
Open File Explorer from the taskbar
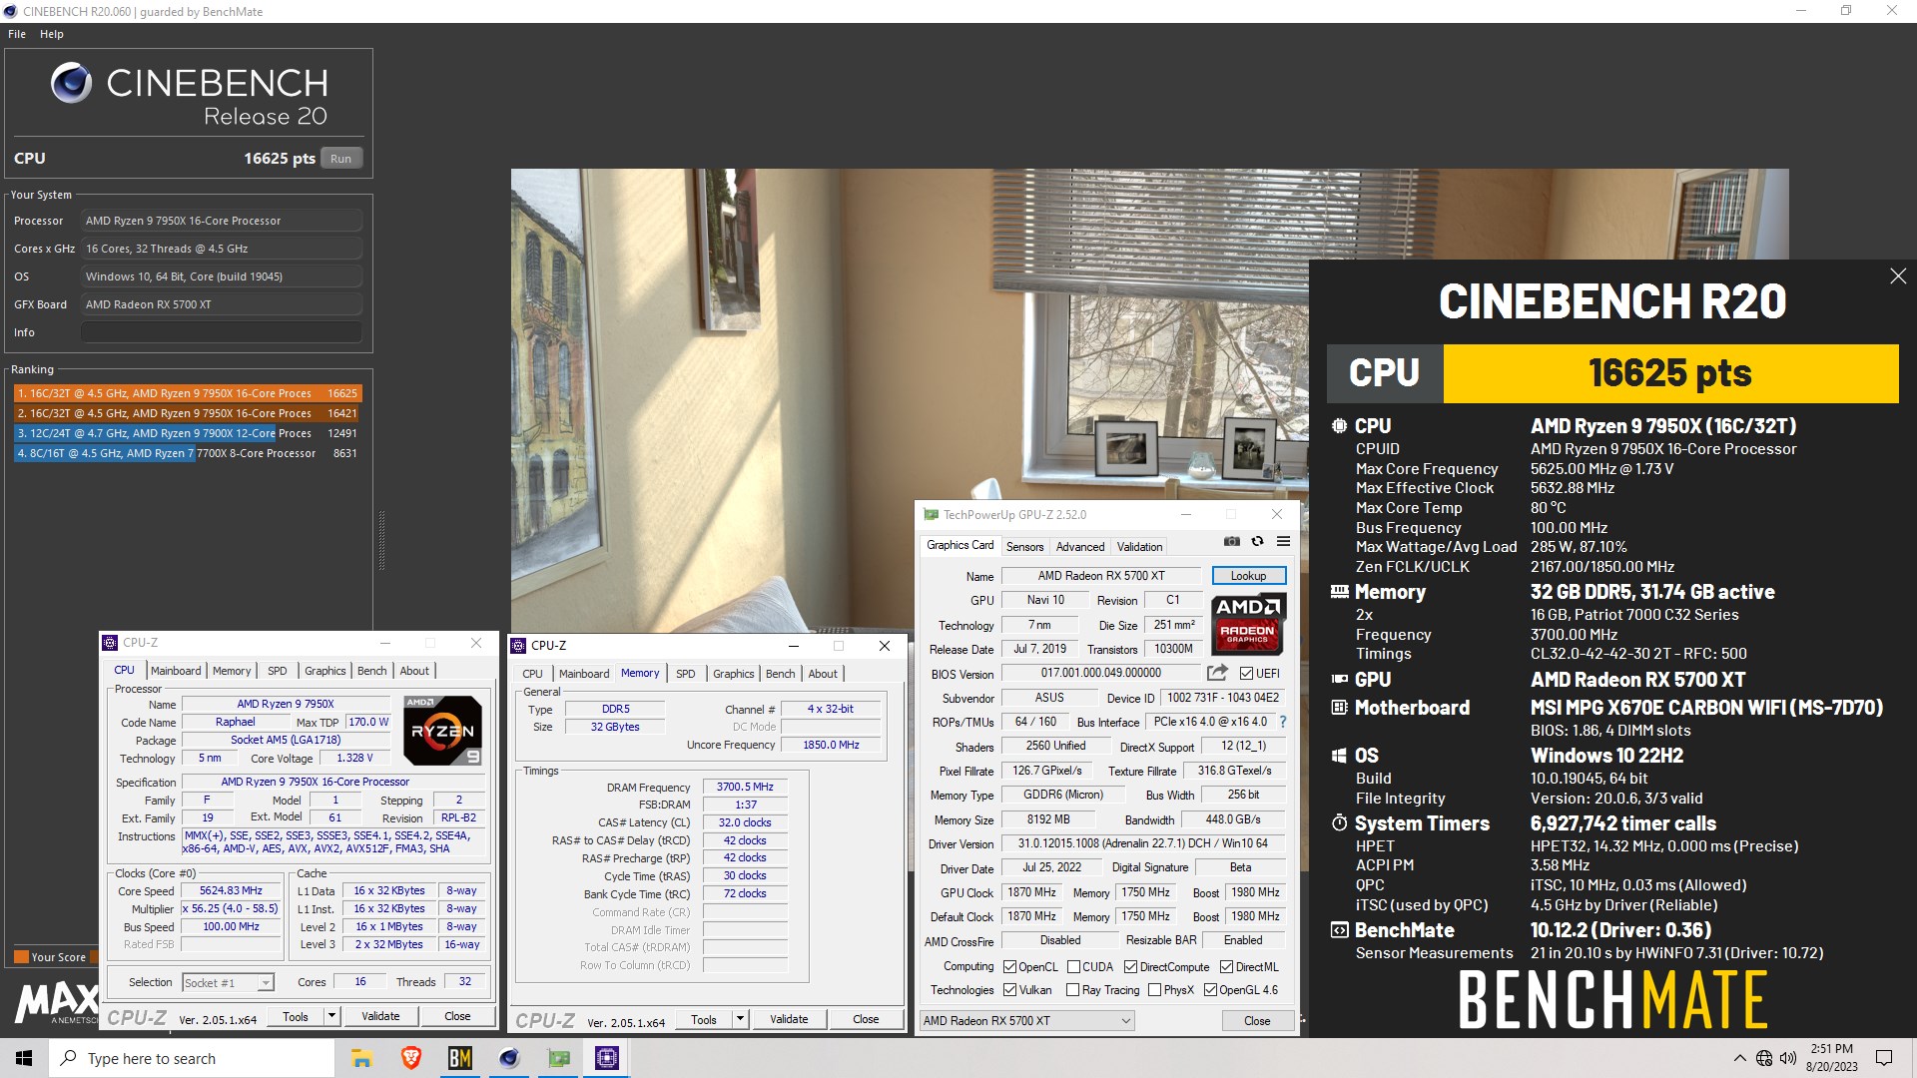pos(361,1058)
